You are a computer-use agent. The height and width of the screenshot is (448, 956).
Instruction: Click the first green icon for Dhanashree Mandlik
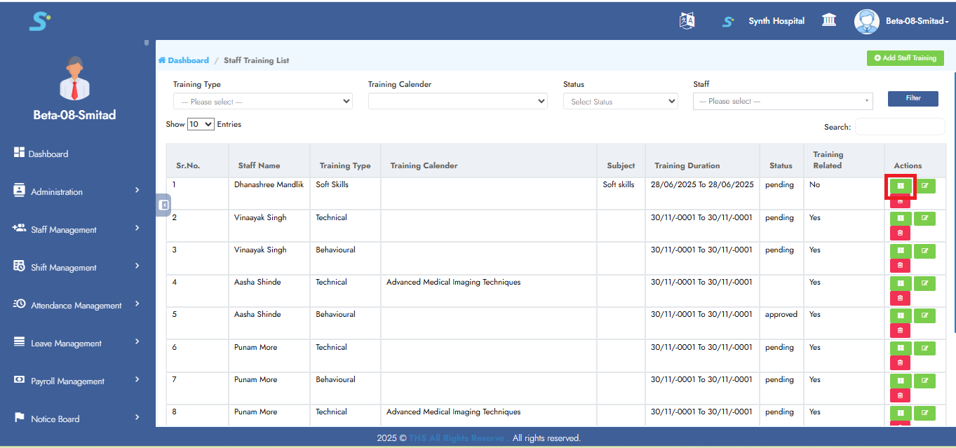click(901, 186)
